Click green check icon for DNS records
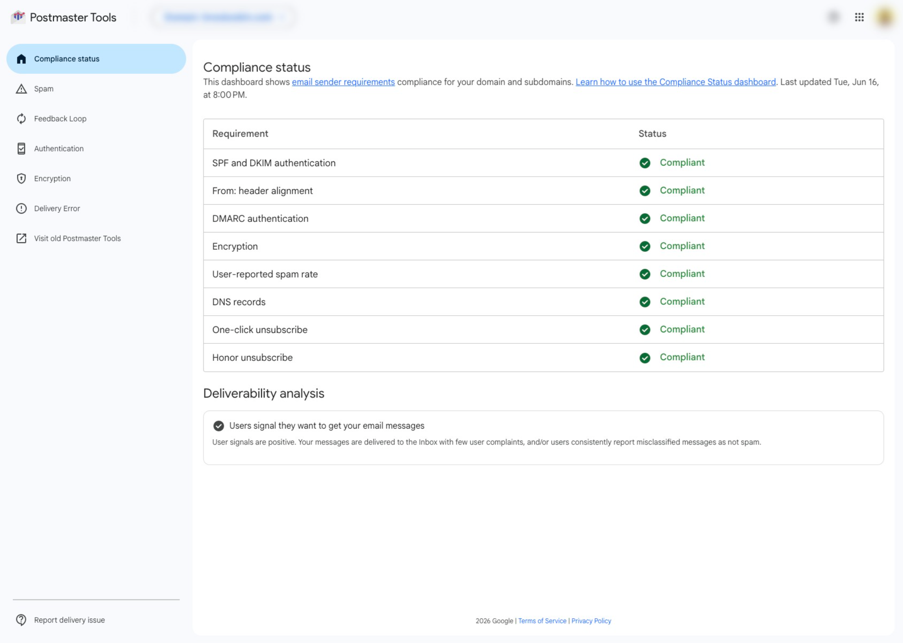 pyautogui.click(x=645, y=302)
